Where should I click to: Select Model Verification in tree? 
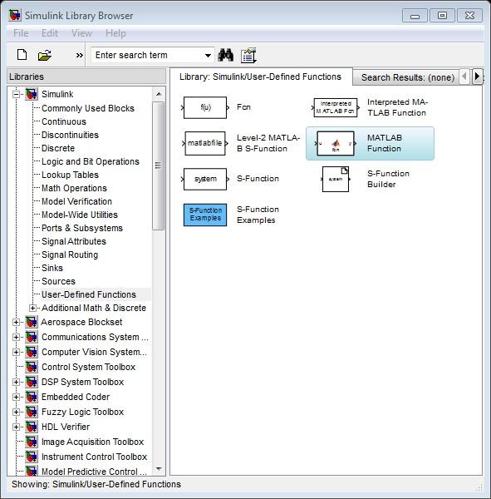point(77,201)
